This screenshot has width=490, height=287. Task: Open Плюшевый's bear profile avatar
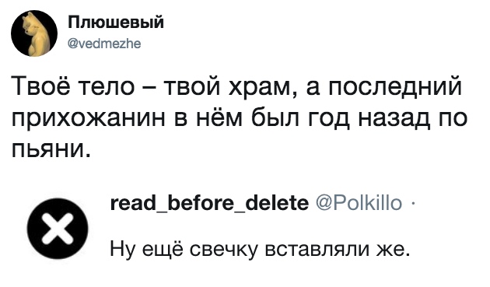[x=34, y=33]
